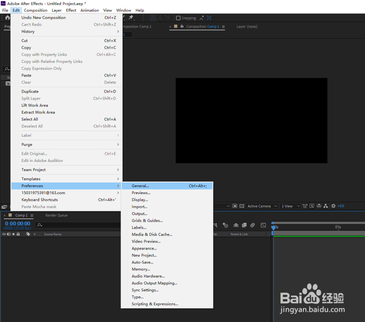Toggle the Motion Blur icon in timeline
Screen dimensions: 365x322
pos(253,225)
